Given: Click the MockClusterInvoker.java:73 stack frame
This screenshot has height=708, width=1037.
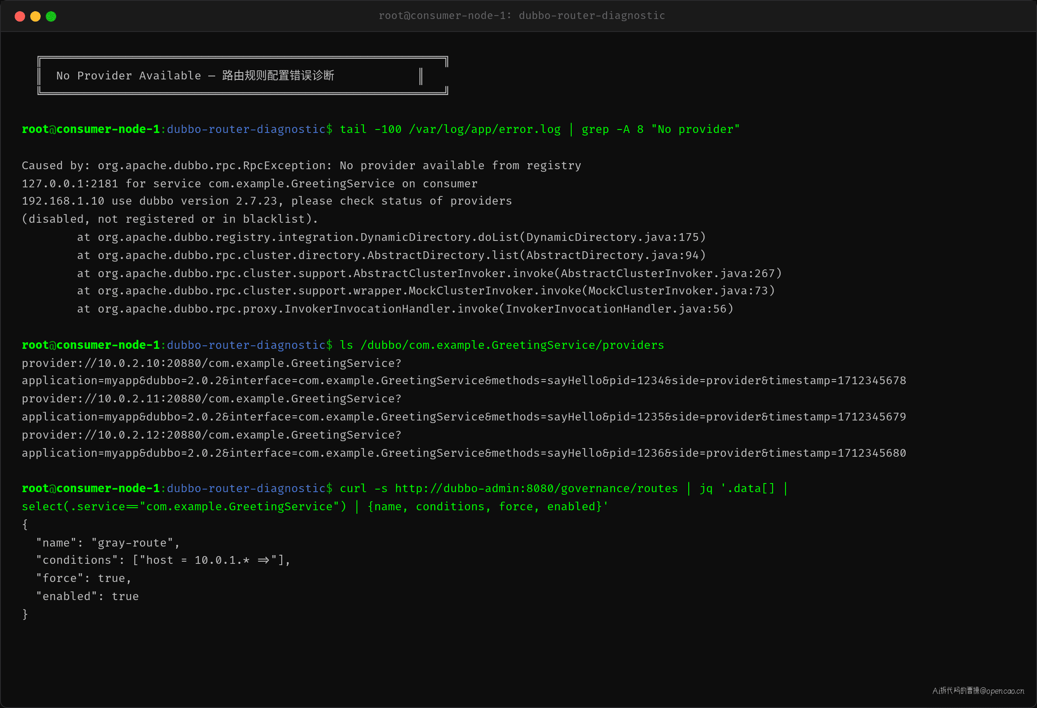Looking at the screenshot, I should tap(426, 291).
